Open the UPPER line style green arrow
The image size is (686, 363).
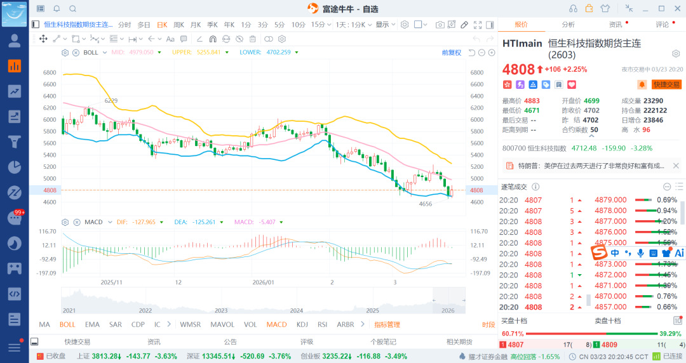point(227,53)
